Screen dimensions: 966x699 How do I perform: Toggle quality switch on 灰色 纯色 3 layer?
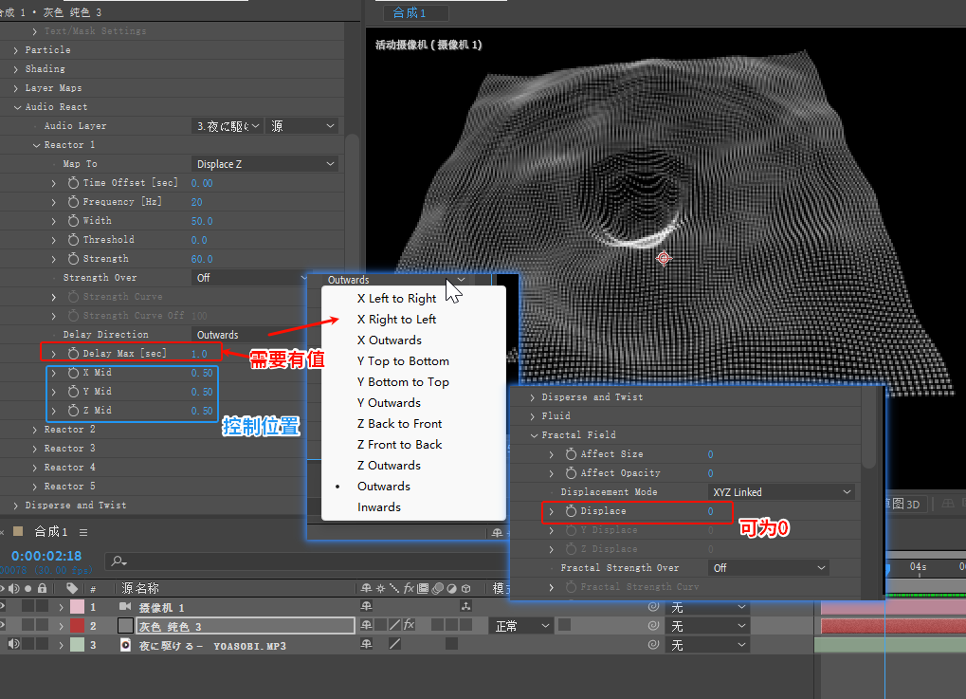click(395, 625)
